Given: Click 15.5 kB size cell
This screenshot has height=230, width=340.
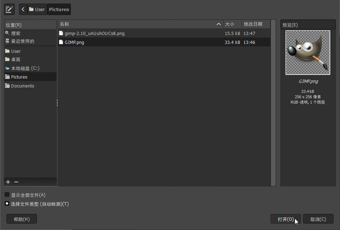Looking at the screenshot, I should (x=232, y=33).
